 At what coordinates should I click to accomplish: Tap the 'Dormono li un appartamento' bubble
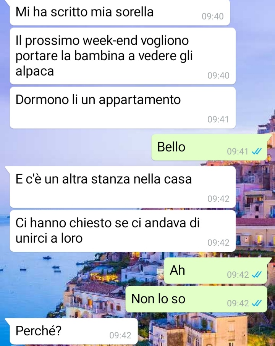click(x=123, y=108)
